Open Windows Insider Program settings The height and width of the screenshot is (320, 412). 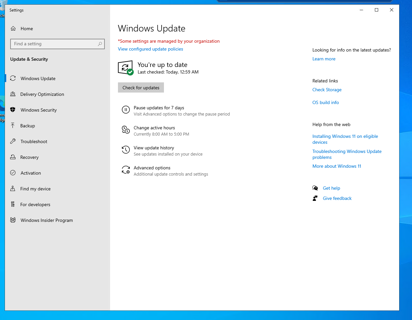click(x=57, y=220)
